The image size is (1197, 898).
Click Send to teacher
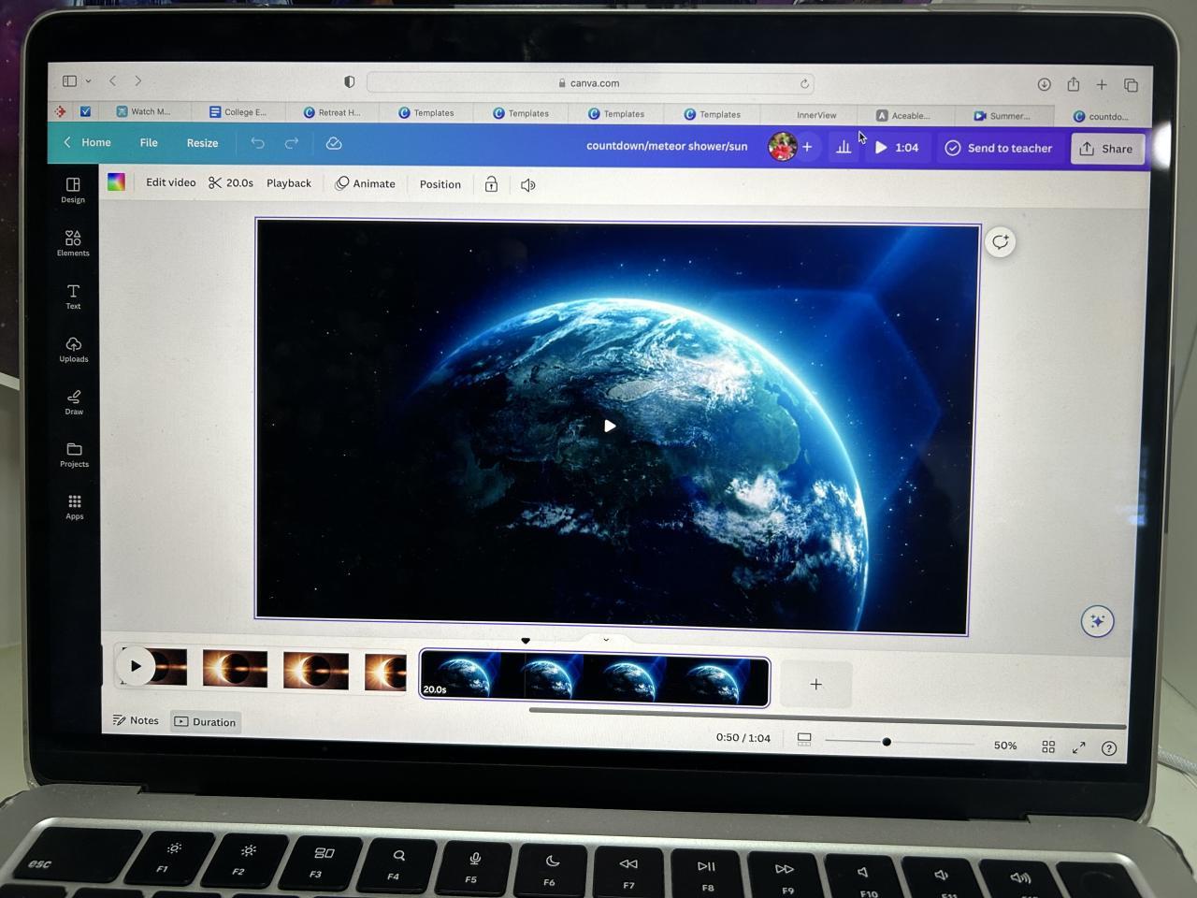(x=999, y=148)
